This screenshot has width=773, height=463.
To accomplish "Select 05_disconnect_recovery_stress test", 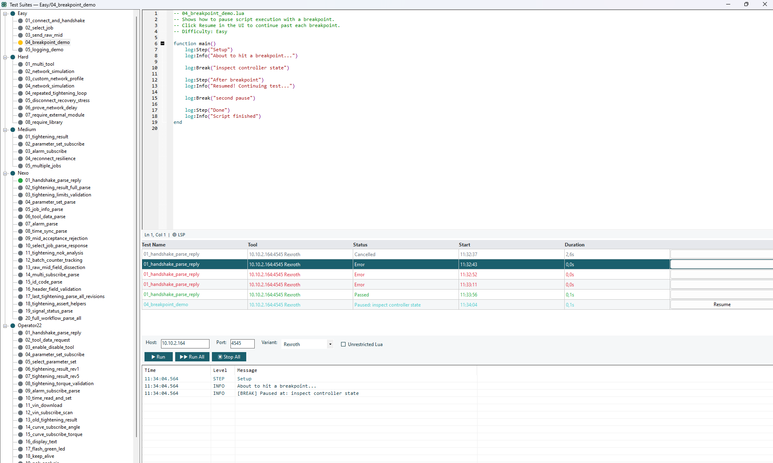I will (57, 100).
